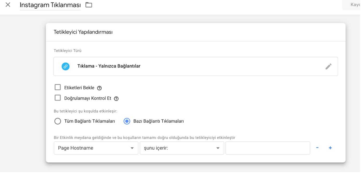Screen dimensions: 361x173
Task: Select the Tüm Bağlantı Tıklamaları radio button
Action: 58,121
